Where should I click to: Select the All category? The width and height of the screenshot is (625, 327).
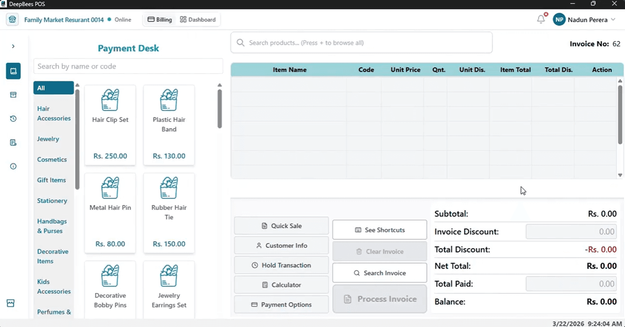pyautogui.click(x=54, y=88)
